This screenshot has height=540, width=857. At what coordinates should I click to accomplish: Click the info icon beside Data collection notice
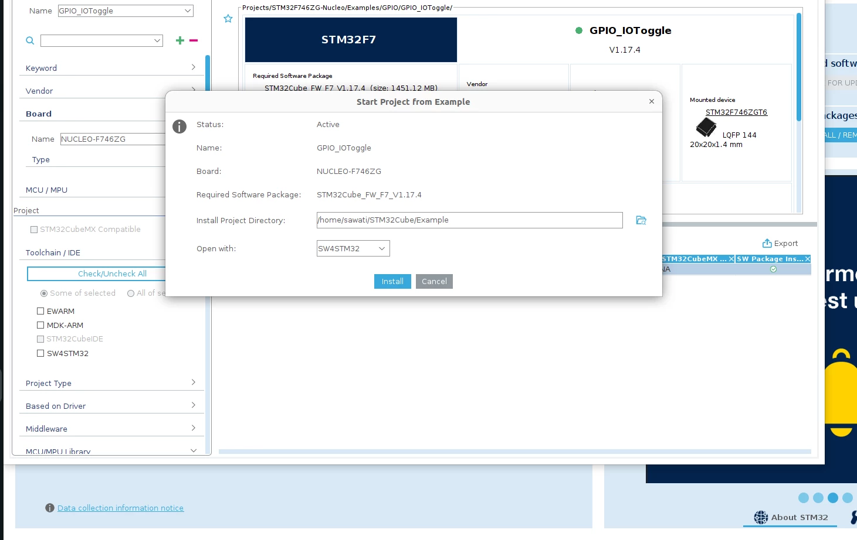click(50, 508)
